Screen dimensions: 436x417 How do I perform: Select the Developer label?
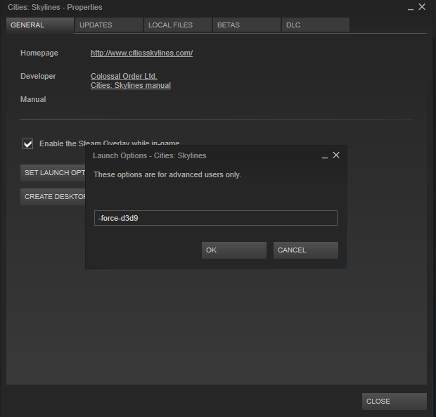(38, 76)
